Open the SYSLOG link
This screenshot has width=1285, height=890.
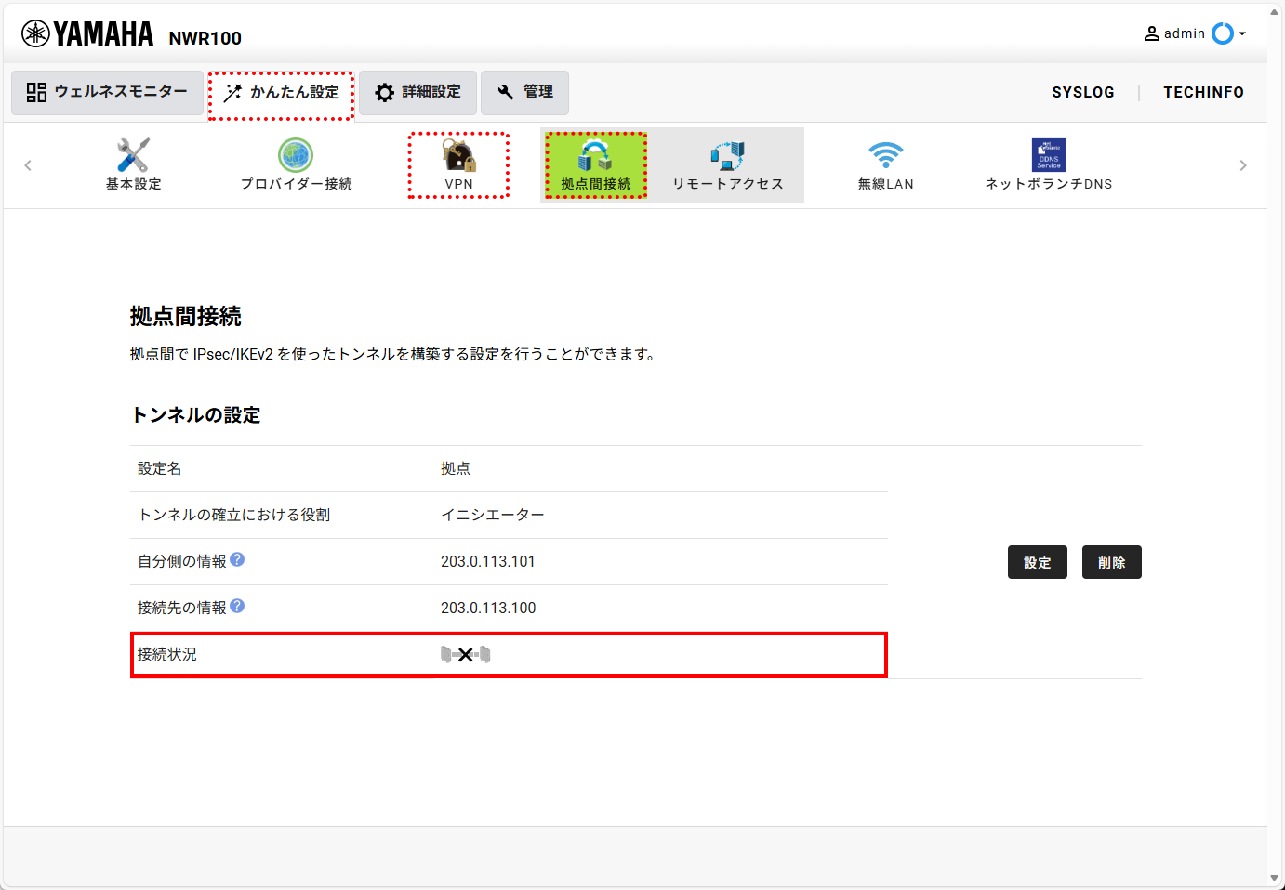[1083, 92]
